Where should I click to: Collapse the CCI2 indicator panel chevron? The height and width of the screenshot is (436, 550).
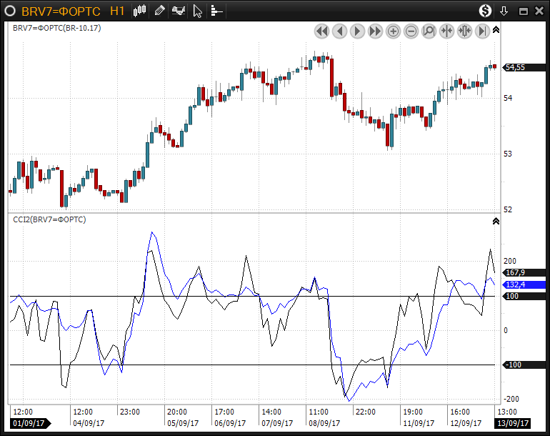pos(496,222)
